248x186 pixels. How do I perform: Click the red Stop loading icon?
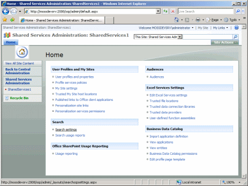(173, 11)
